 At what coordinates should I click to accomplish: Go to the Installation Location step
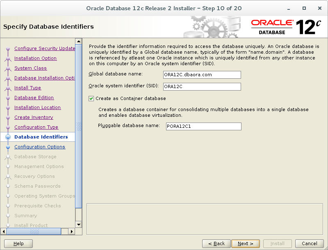point(37,107)
